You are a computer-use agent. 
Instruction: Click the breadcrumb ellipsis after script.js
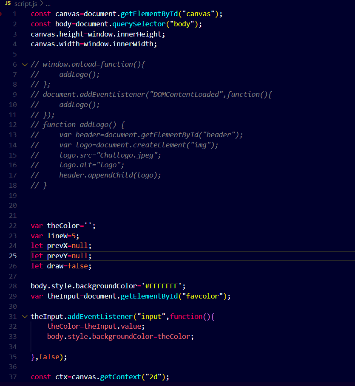click(x=48, y=4)
